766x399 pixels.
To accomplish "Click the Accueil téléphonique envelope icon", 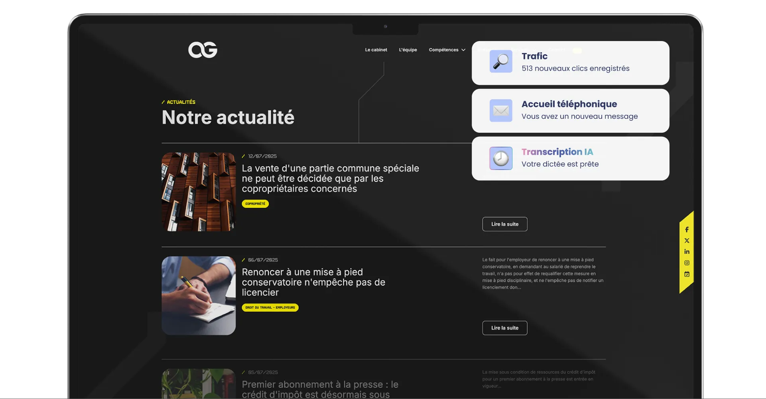I will pyautogui.click(x=501, y=110).
